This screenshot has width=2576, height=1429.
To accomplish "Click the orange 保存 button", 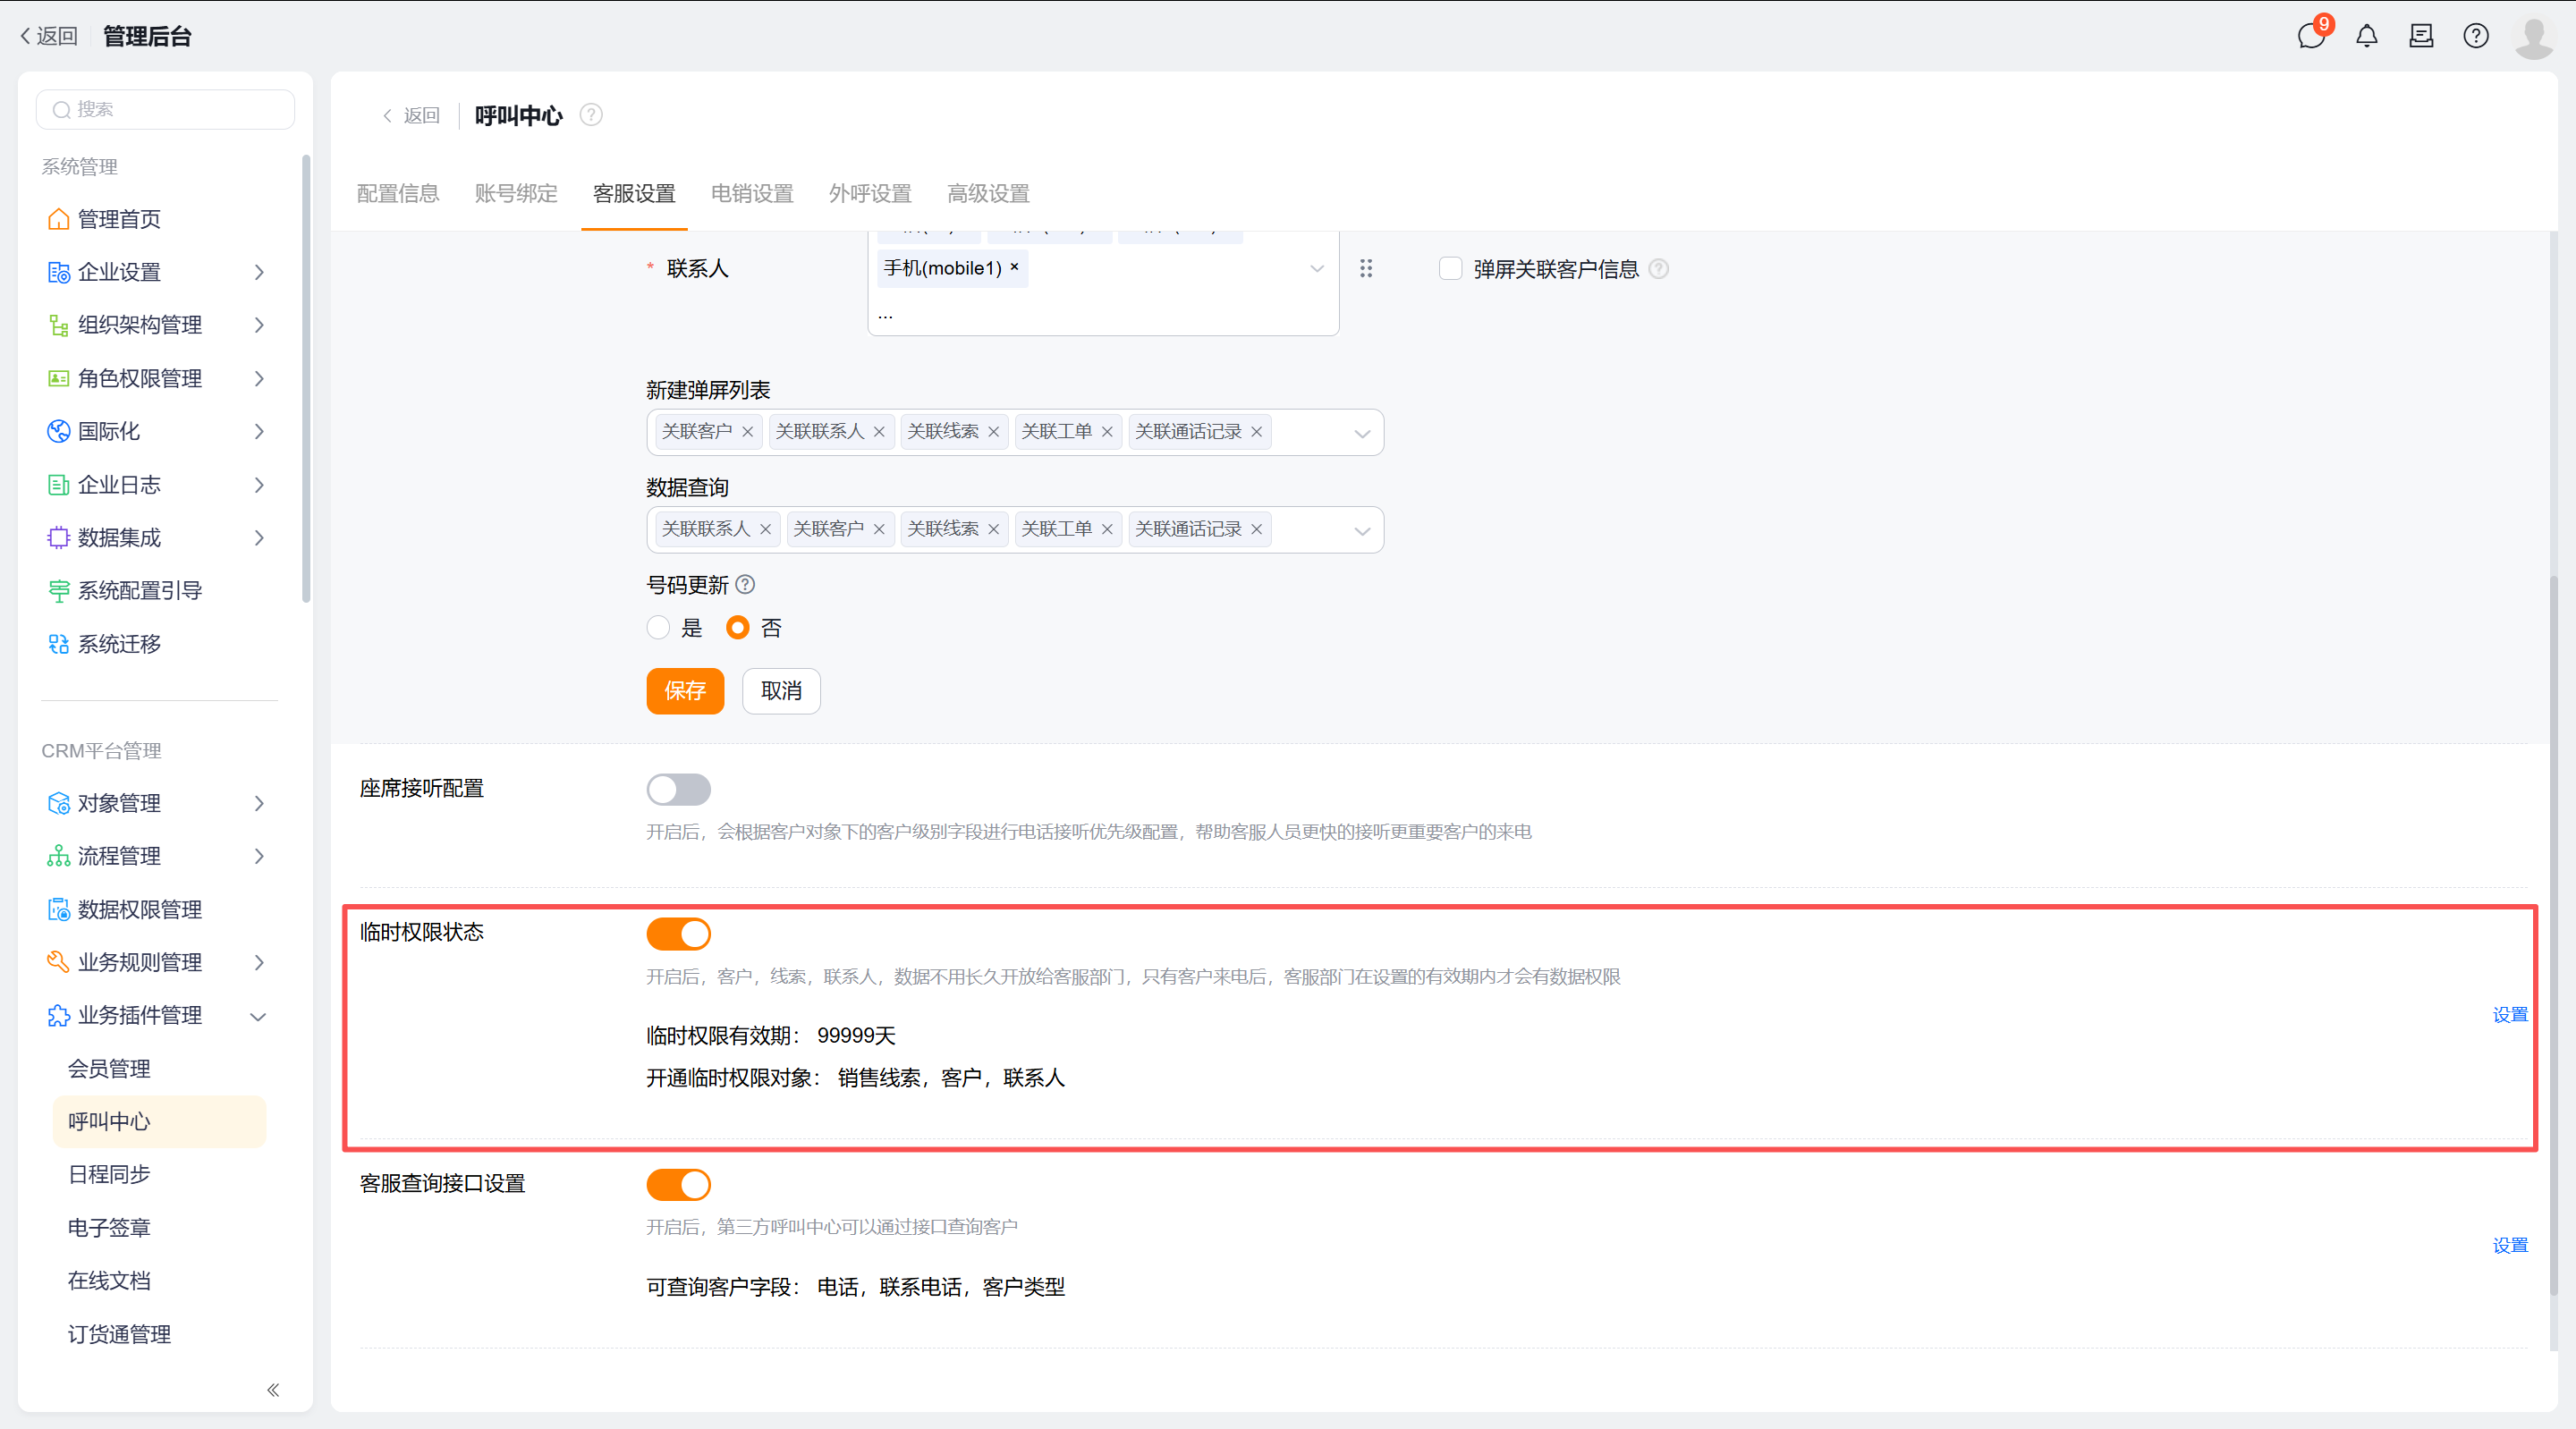I will pos(685,691).
